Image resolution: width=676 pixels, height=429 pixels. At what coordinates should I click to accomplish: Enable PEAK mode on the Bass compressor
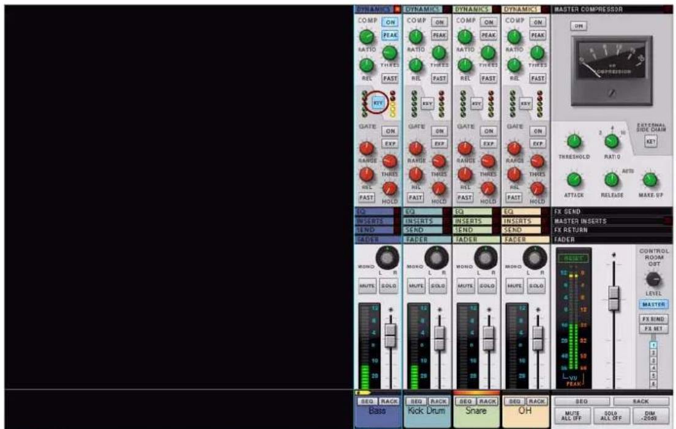click(x=390, y=35)
